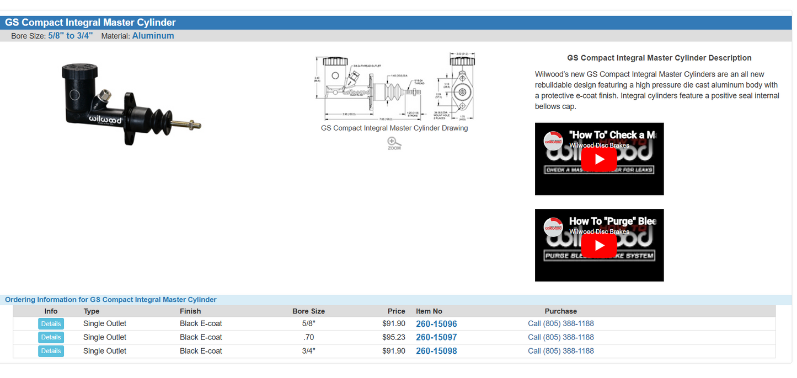Click the Call number for item 260-15097

pyautogui.click(x=561, y=337)
